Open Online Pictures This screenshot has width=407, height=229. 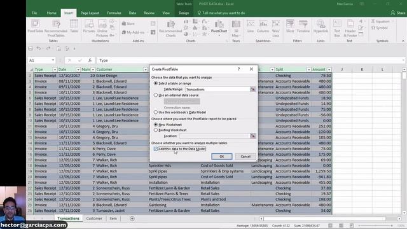click(x=102, y=28)
